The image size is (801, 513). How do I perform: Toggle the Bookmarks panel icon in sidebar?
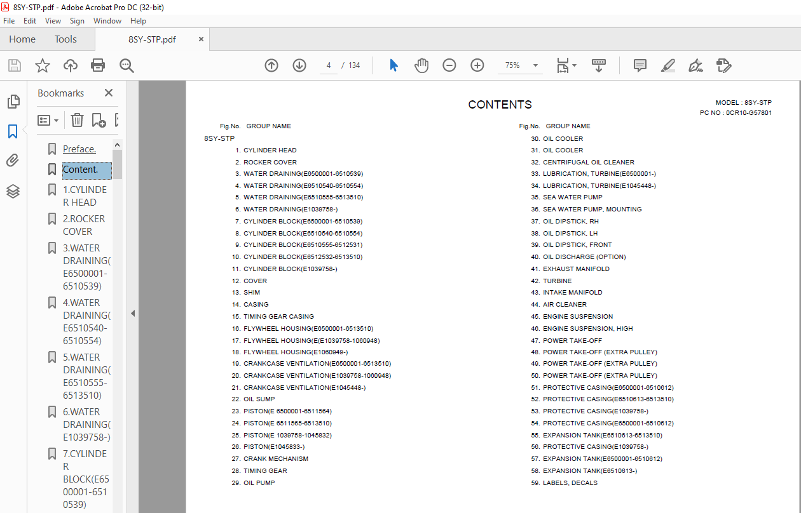click(x=13, y=131)
